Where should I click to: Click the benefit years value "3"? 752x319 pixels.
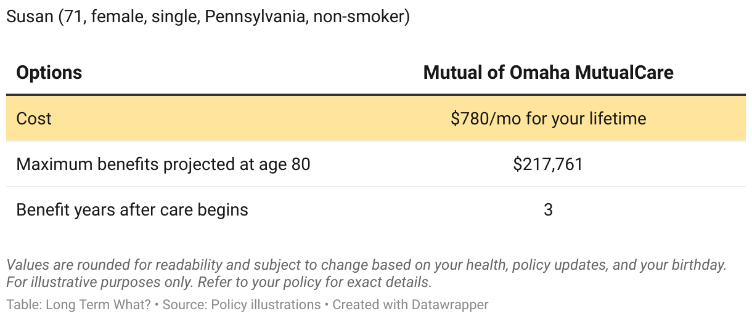coord(548,210)
